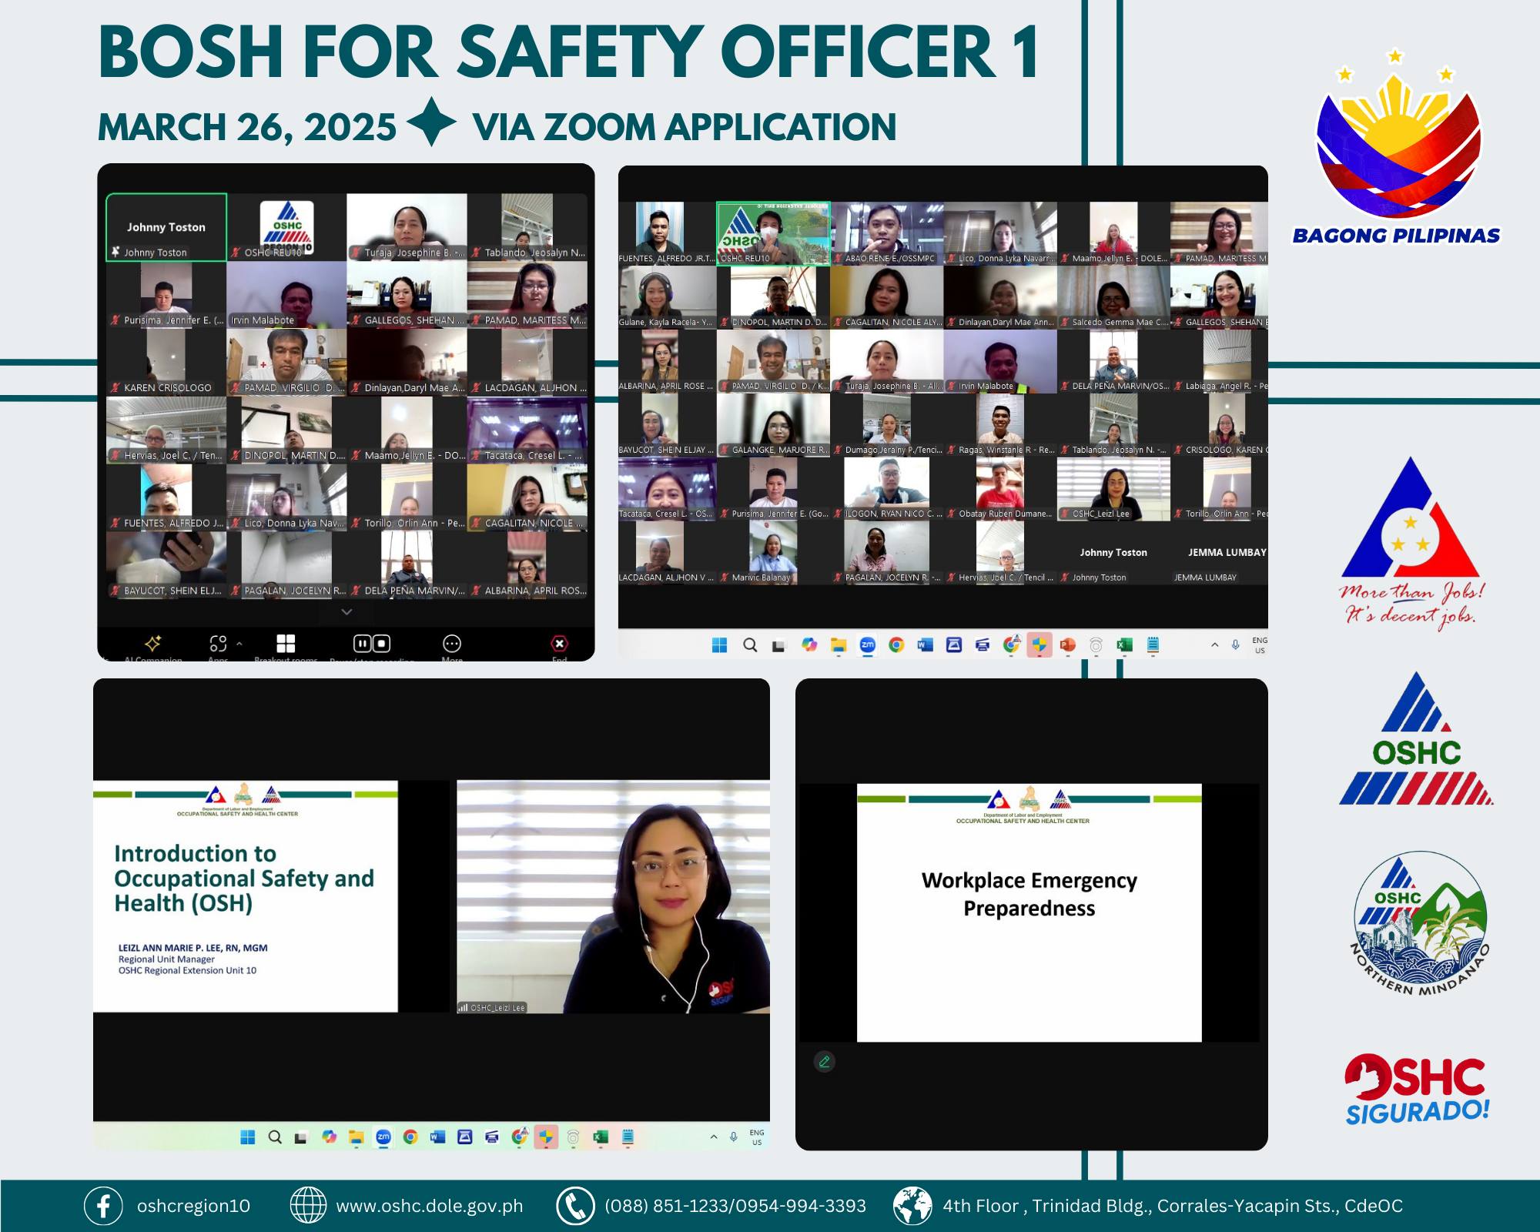Open ENG US language switcher in upper-right taskbar

(x=1260, y=645)
